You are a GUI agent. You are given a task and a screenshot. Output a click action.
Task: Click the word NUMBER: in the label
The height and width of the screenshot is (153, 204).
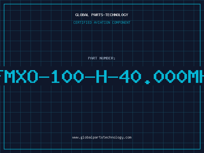coord(107,58)
